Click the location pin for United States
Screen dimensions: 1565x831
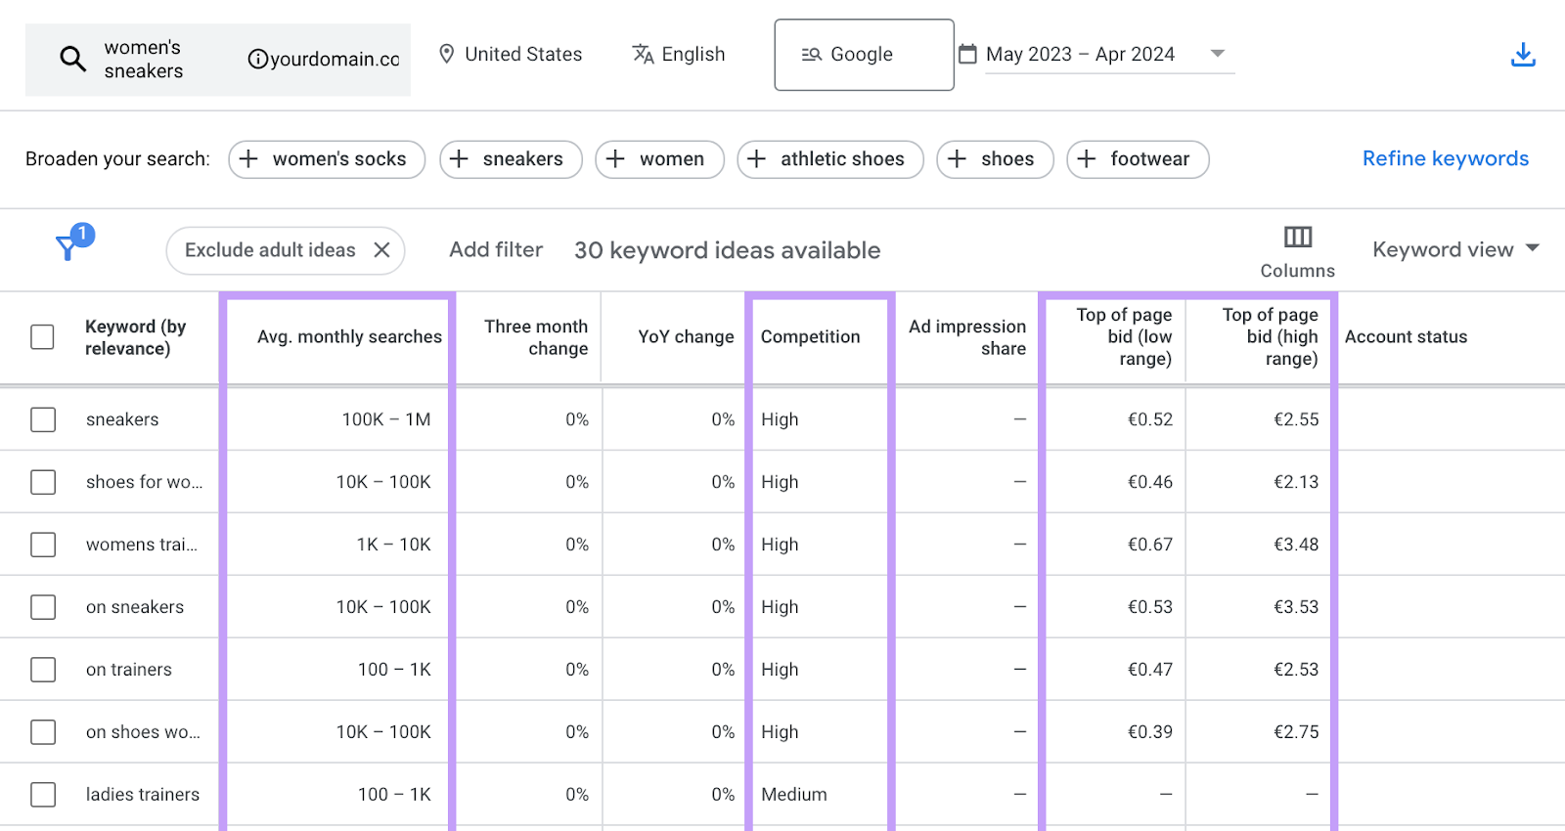(x=447, y=55)
